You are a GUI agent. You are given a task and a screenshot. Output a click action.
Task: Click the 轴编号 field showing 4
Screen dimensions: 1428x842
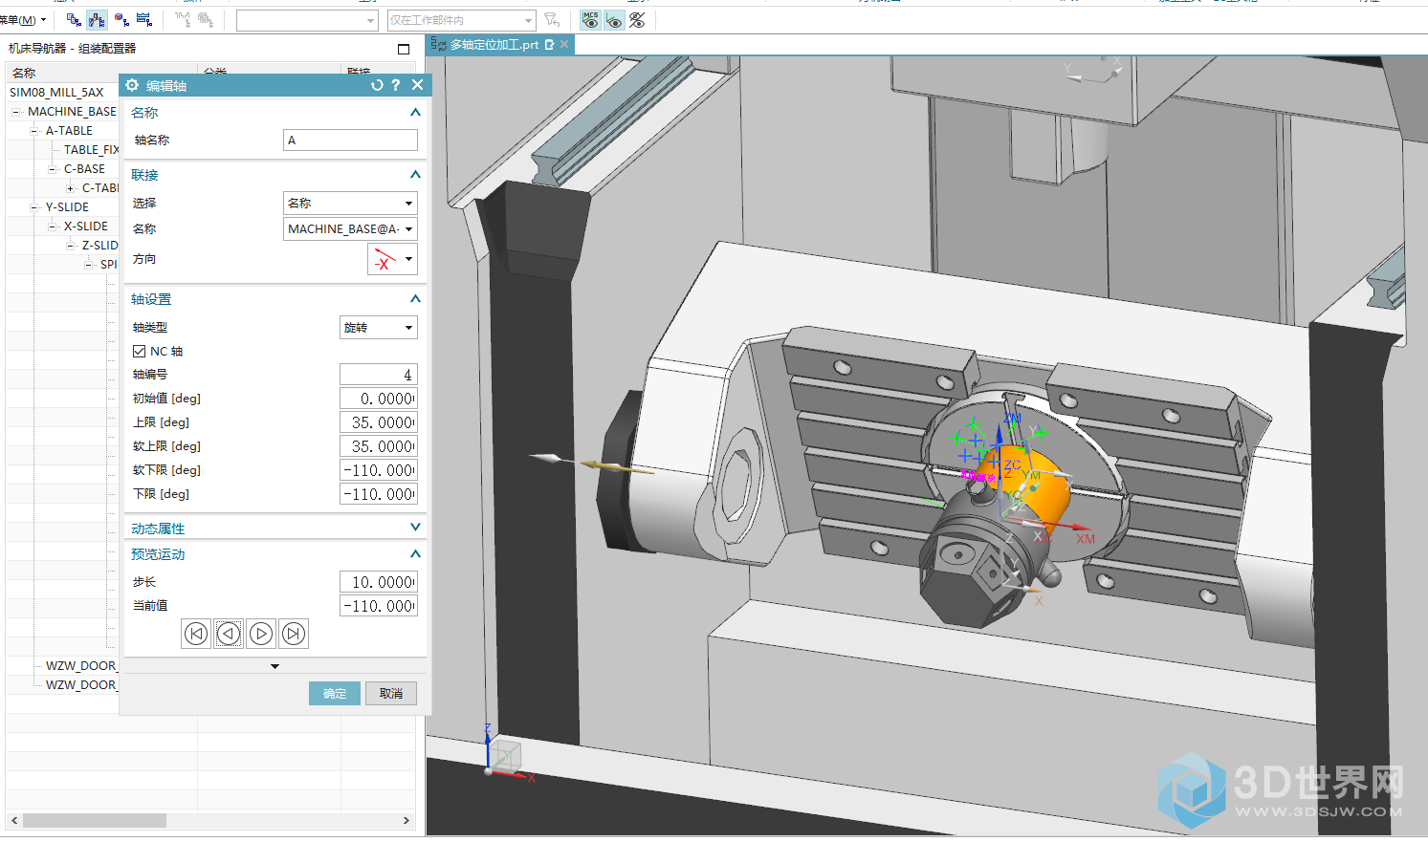coord(379,375)
